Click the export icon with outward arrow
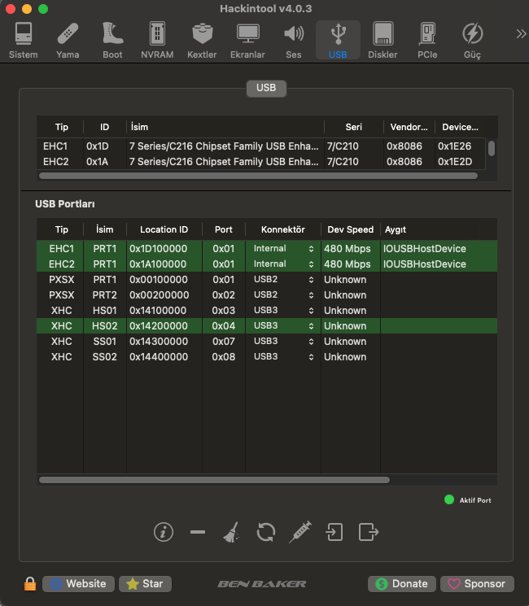Screen dimensions: 529x606 point(369,532)
